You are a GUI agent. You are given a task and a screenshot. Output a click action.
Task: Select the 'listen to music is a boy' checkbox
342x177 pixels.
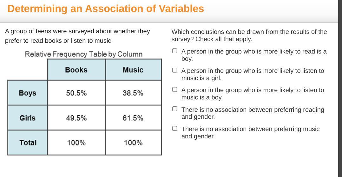pyautogui.click(x=174, y=90)
